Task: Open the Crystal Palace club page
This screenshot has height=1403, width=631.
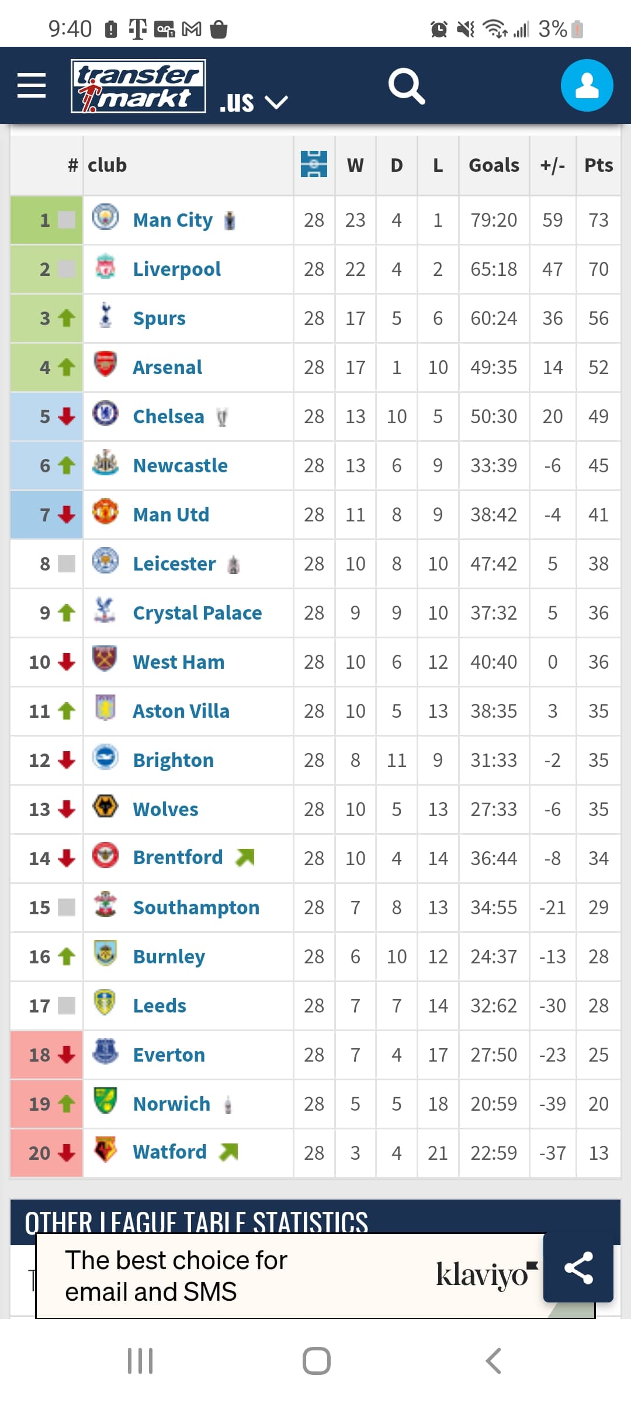Action: (x=197, y=613)
